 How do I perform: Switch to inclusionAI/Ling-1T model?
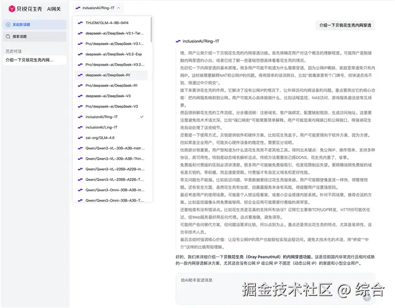pyautogui.click(x=111, y=128)
